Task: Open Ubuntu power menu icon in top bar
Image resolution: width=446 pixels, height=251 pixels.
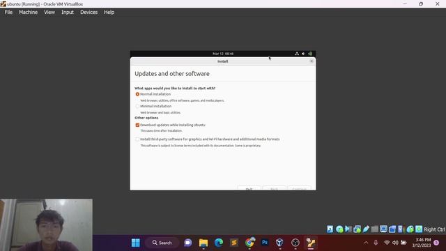Action: 310,54
